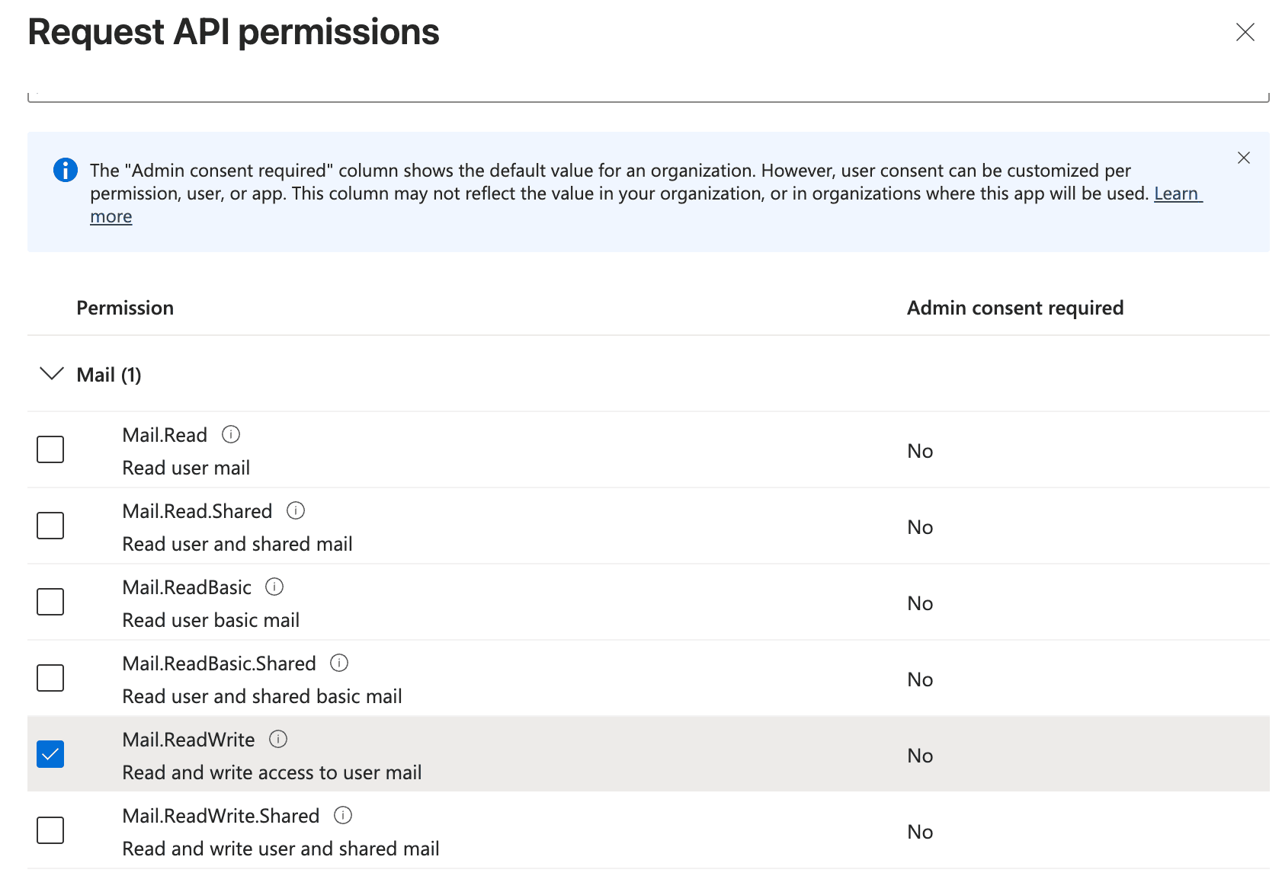The height and width of the screenshot is (876, 1282).
Task: Click info icon beside Mail.Read.Shared
Action: click(296, 510)
